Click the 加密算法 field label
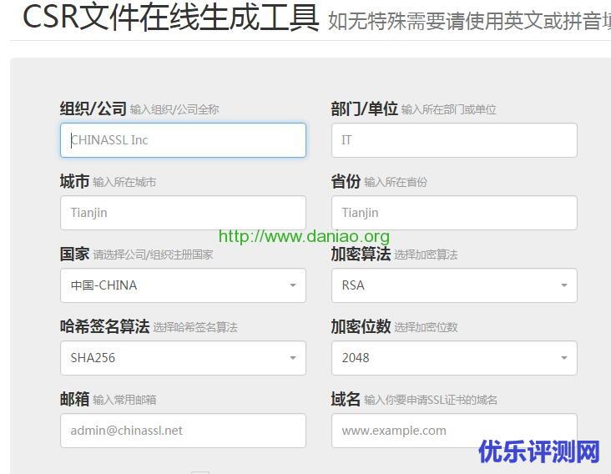611x474 pixels. click(x=361, y=254)
